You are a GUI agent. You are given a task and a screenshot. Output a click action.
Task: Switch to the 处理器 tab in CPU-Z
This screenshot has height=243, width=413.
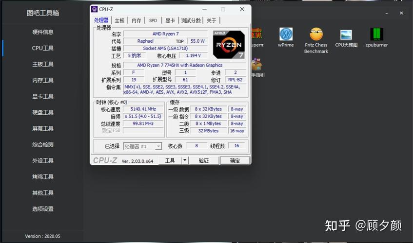(101, 20)
